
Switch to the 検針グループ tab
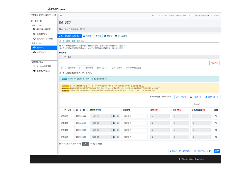102,68
